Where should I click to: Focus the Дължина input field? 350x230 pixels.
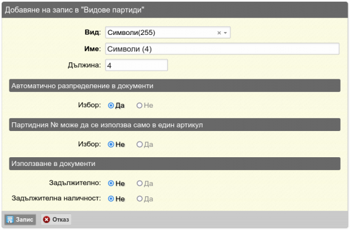click(x=136, y=65)
